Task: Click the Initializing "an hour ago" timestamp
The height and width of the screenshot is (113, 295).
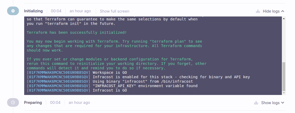Action: 80,11
